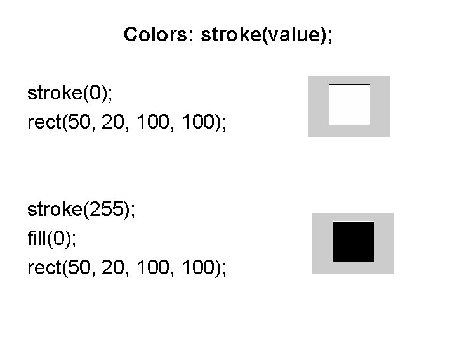Select the "stroke(0);" code line
The width and height of the screenshot is (457, 342).
tap(70, 93)
